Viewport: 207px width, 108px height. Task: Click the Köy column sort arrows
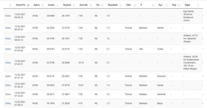(179, 5)
